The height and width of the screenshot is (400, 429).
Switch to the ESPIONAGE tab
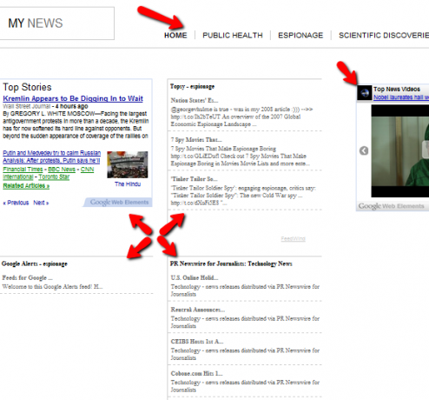(300, 36)
